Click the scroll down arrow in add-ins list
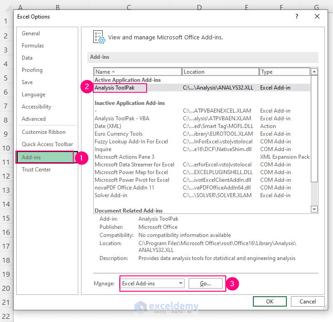333x322 pixels. pos(314,209)
